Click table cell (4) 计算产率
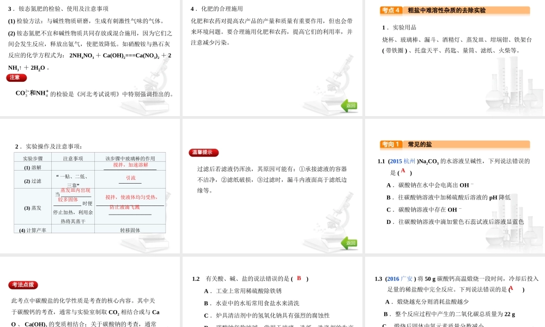Screen dimensions: 545x327 pyautogui.click(x=33, y=230)
